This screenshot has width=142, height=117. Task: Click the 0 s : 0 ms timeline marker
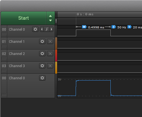point(85,14)
